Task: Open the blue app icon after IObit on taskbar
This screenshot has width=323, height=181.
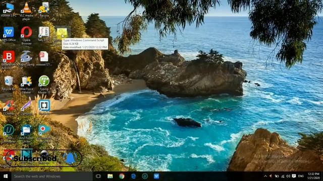Action: click(x=156, y=176)
